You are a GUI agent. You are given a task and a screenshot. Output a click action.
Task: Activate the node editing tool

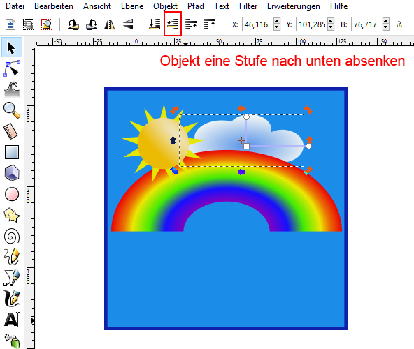(x=12, y=68)
